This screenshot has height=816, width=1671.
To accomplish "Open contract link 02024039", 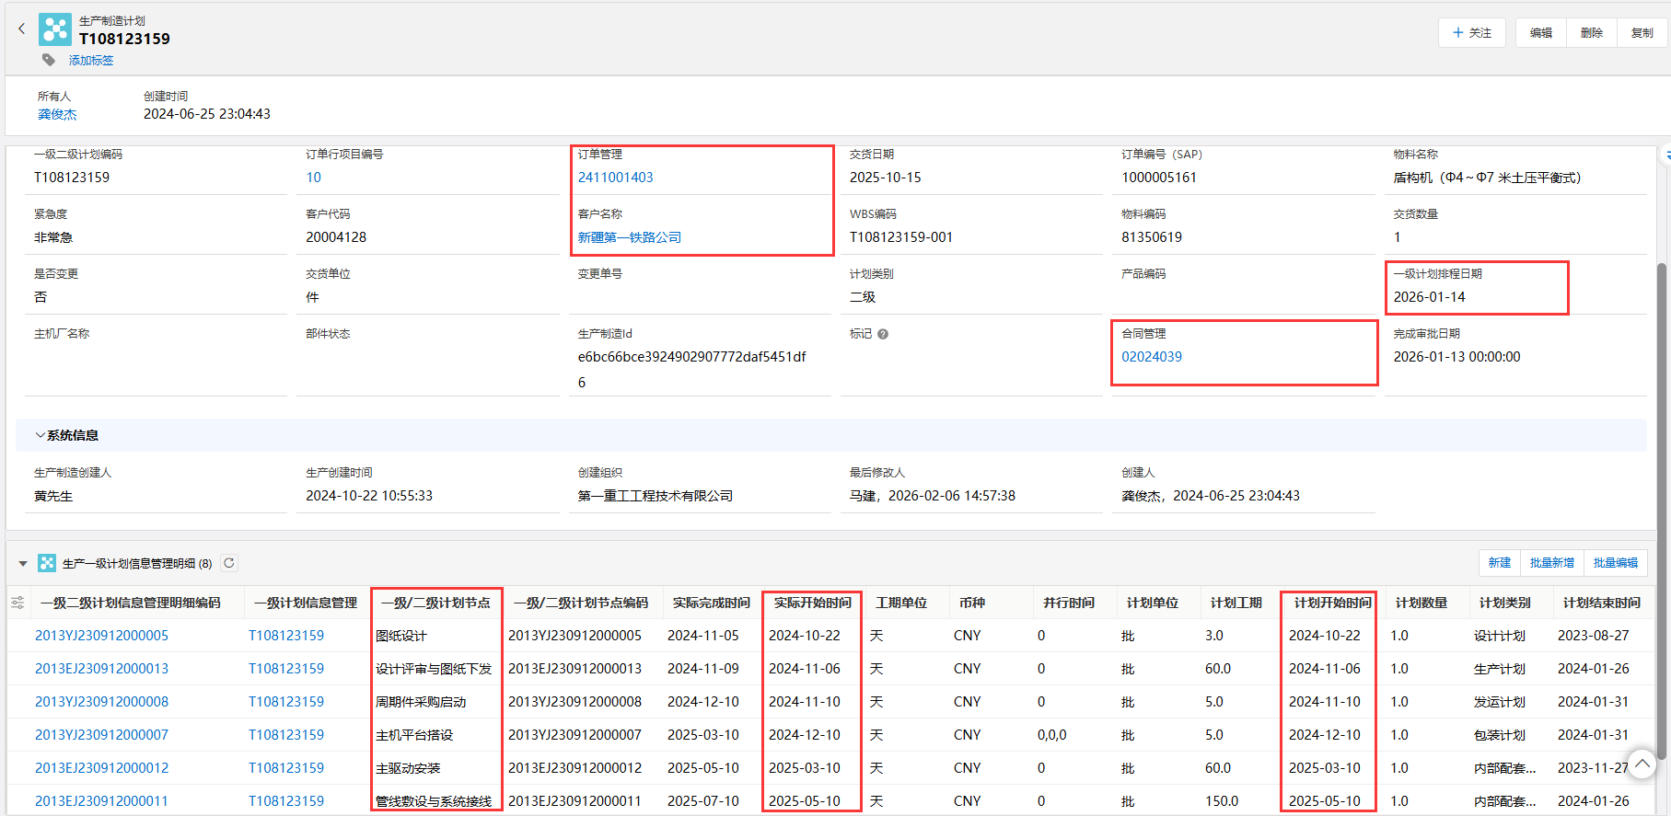I will (1151, 357).
